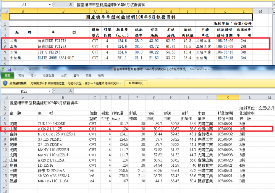Click cell 迪爵DUKE FC12VA in upper sheet
The image size is (275, 193).
63,47
